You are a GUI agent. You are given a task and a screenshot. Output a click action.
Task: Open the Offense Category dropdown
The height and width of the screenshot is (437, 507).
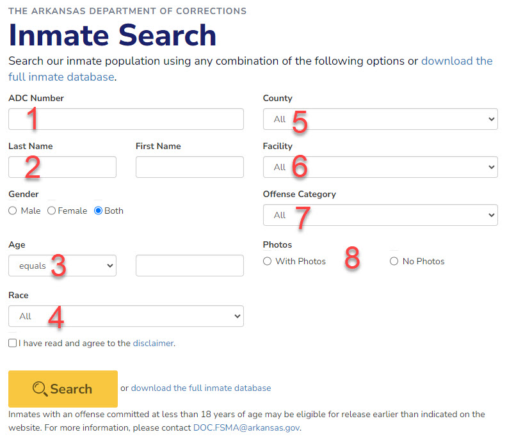(380, 215)
